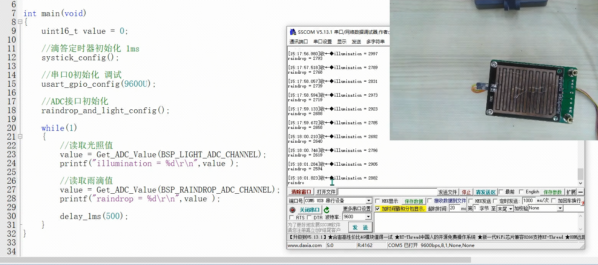
Task: Click the 保存参数 button
Action: (x=553, y=192)
